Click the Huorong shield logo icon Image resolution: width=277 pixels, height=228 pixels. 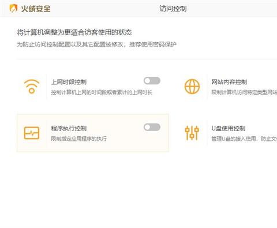pyautogui.click(x=13, y=9)
